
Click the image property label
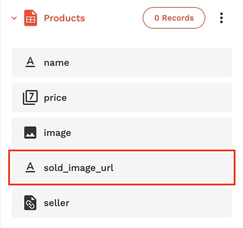pyautogui.click(x=58, y=133)
